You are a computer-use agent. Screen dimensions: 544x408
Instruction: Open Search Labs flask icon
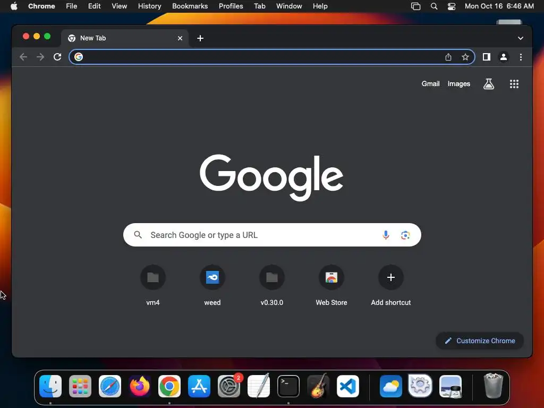click(489, 83)
